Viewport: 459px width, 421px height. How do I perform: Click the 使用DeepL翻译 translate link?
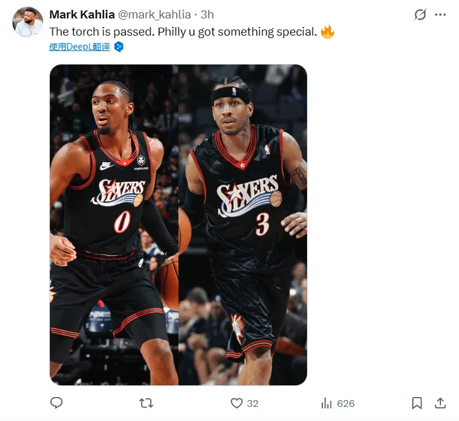(79, 47)
